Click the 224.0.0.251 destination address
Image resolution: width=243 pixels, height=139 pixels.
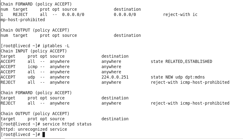point(115,77)
